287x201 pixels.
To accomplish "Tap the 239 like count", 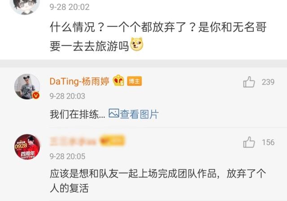I will (x=268, y=82).
